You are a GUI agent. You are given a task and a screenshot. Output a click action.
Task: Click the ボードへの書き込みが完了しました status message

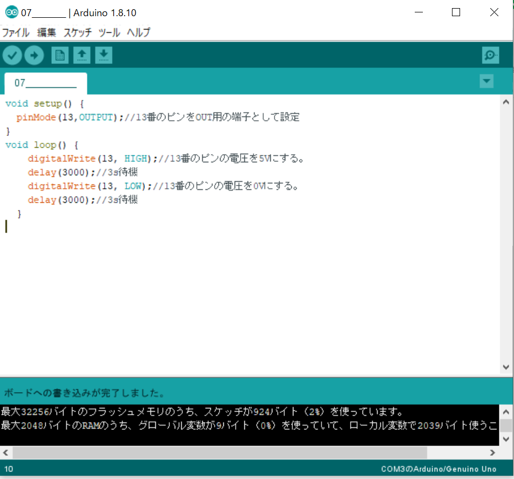coord(84,393)
